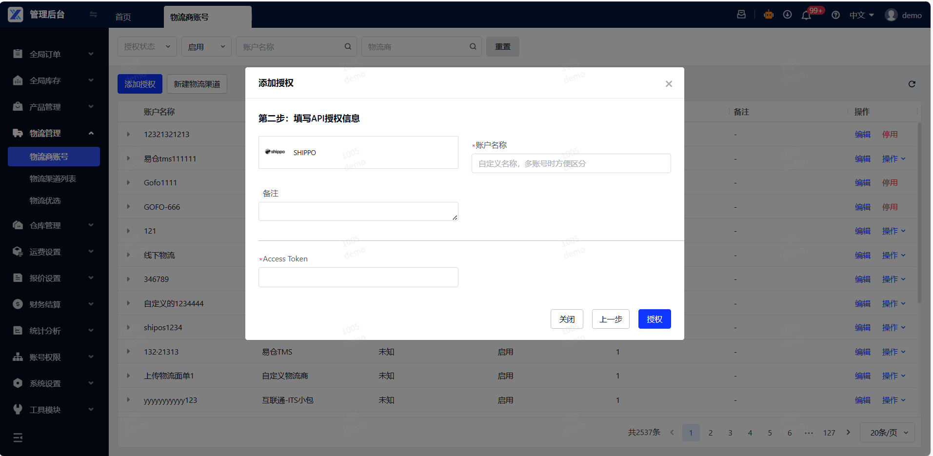
Task: Focus the Access Token input field
Action: tap(358, 277)
